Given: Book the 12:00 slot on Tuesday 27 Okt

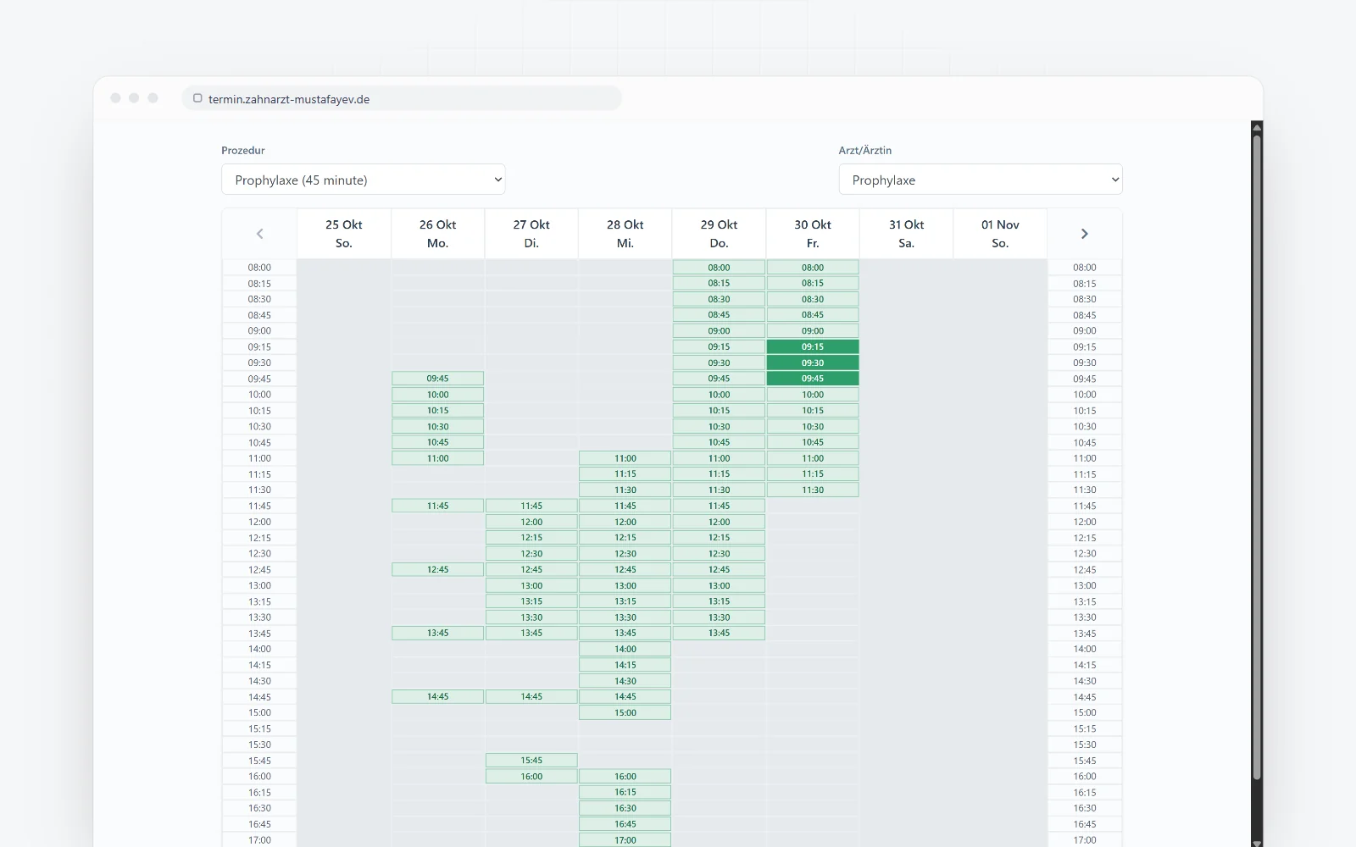Looking at the screenshot, I should (531, 522).
